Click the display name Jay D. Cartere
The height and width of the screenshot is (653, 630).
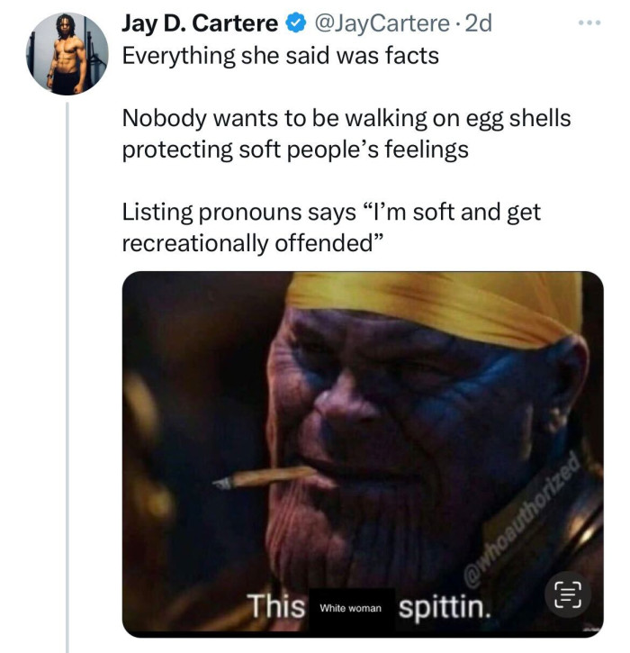(x=200, y=23)
